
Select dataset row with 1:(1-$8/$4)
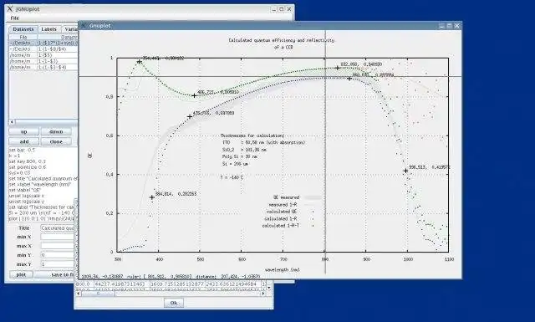click(x=43, y=49)
